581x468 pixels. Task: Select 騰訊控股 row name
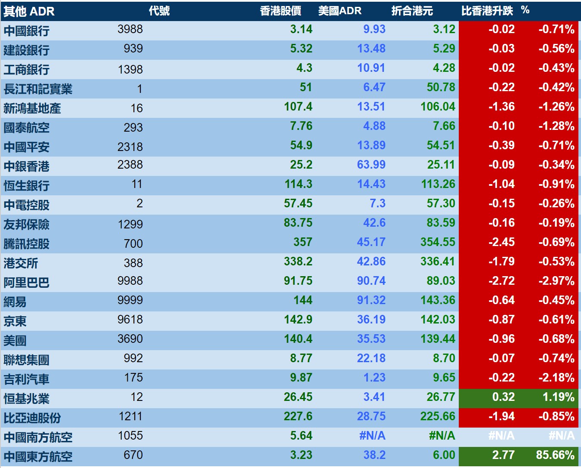(27, 244)
